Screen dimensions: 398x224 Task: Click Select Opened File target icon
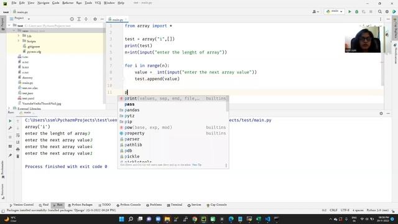click(x=72, y=19)
